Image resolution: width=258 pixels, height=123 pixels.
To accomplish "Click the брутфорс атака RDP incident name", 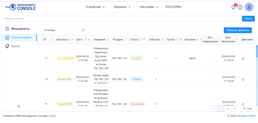I will pyautogui.click(x=101, y=58).
